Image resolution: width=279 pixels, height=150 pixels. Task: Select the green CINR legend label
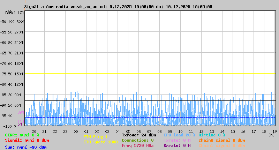22,135
